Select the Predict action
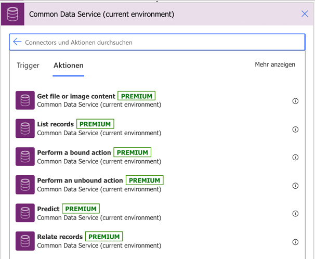 pyautogui.click(x=157, y=213)
